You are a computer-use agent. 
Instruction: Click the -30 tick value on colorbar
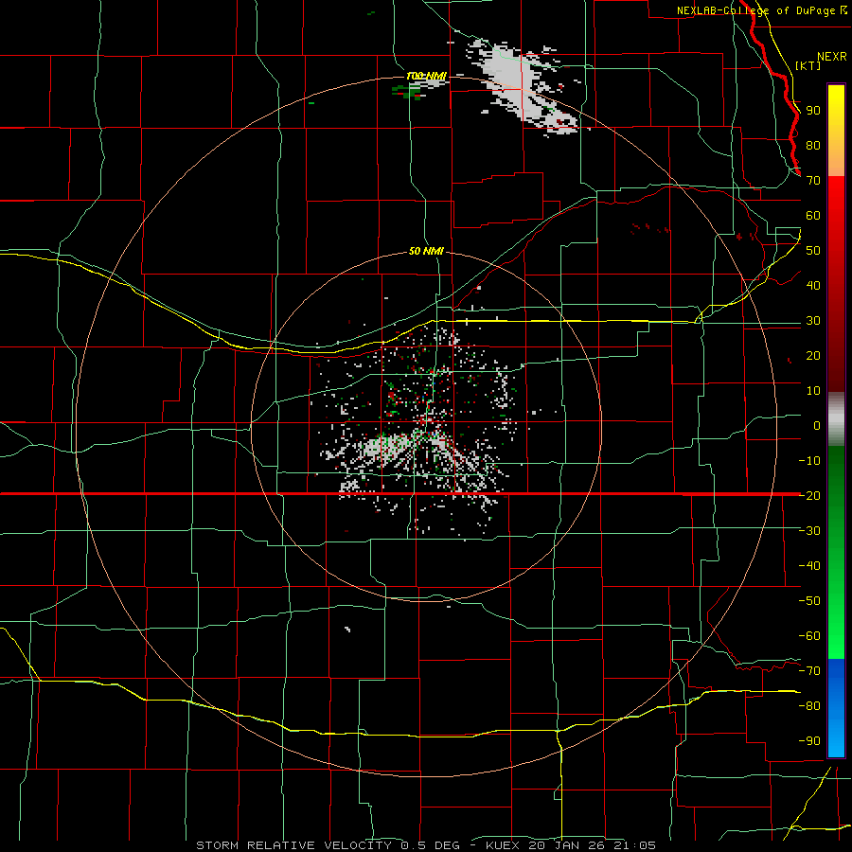(809, 531)
